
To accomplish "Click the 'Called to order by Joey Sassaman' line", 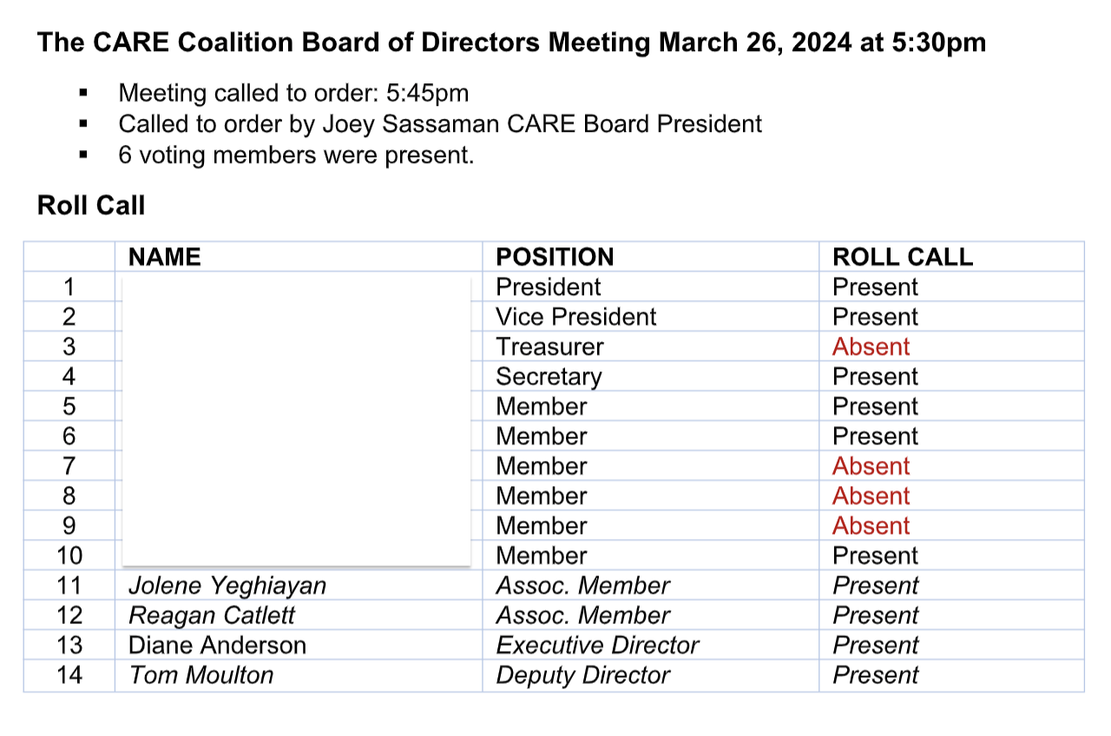I will click(440, 124).
